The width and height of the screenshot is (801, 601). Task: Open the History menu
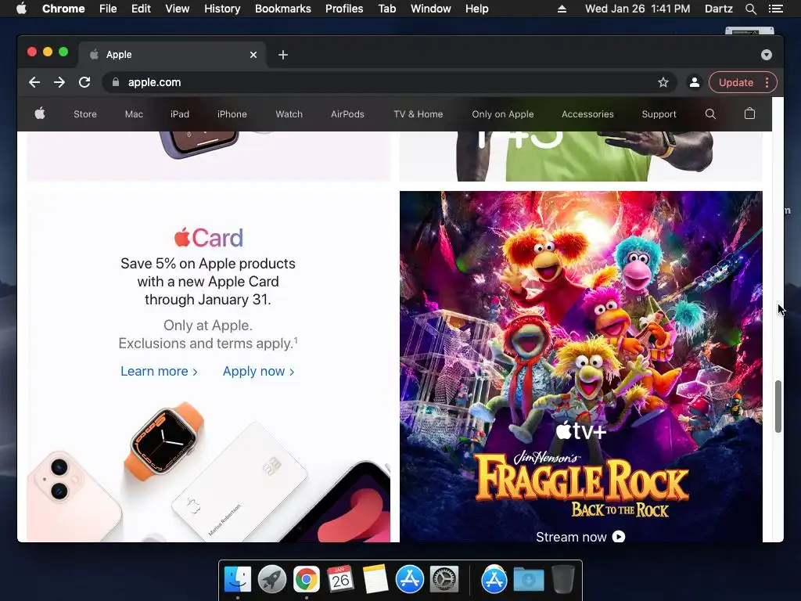pos(222,9)
